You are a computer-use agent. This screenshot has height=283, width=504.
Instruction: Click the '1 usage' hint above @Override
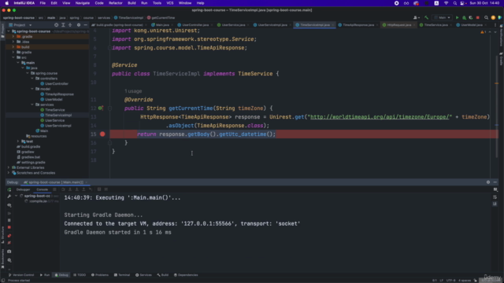[x=133, y=91]
